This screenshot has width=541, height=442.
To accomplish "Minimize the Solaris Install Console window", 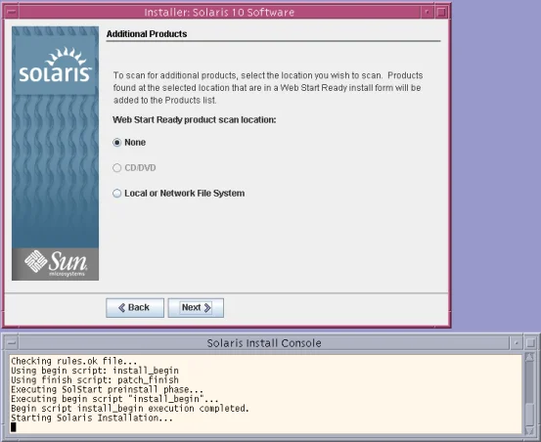I will click(517, 343).
